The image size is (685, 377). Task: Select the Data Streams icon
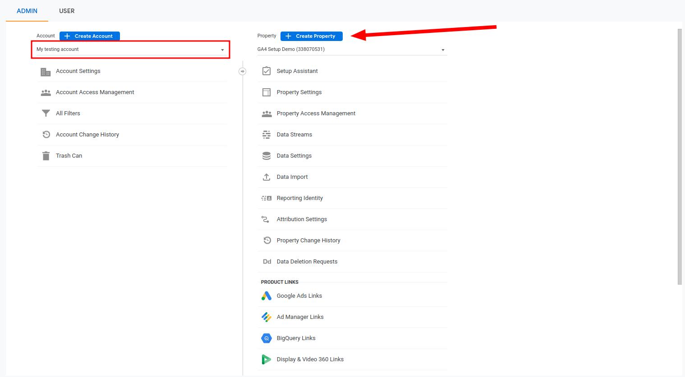click(267, 134)
